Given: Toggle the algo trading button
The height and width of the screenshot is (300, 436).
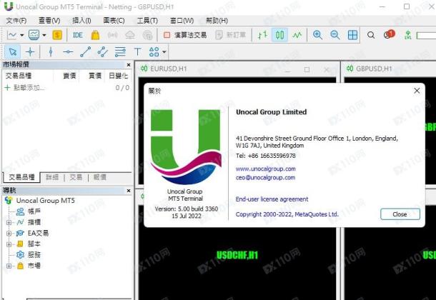Looking at the screenshot, I should pos(185,35).
